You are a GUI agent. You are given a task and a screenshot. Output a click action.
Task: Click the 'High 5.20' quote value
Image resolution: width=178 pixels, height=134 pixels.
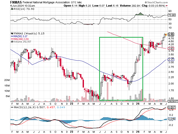(x=85, y=6)
